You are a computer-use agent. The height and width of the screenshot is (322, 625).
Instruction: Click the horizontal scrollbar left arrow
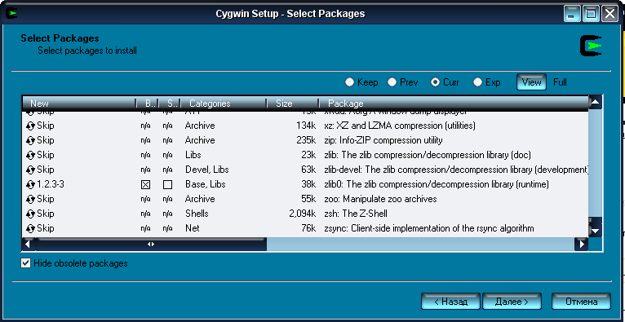click(28, 244)
